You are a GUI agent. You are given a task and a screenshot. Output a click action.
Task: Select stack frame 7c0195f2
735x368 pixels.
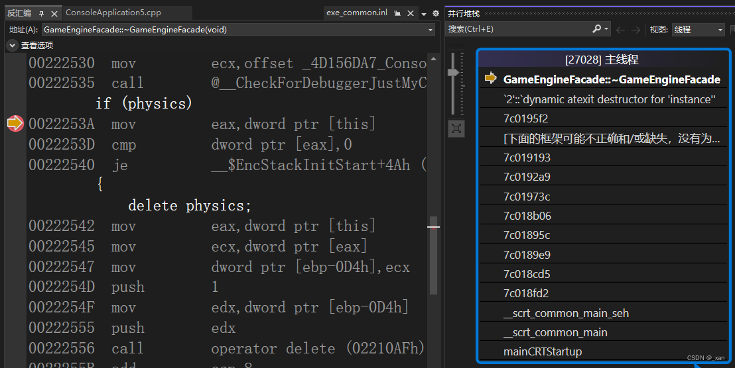point(526,118)
